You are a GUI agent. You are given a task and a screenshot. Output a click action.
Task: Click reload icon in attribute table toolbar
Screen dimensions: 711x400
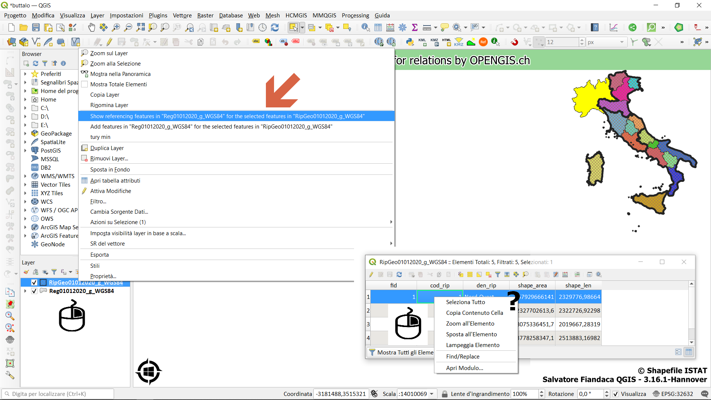tap(399, 274)
